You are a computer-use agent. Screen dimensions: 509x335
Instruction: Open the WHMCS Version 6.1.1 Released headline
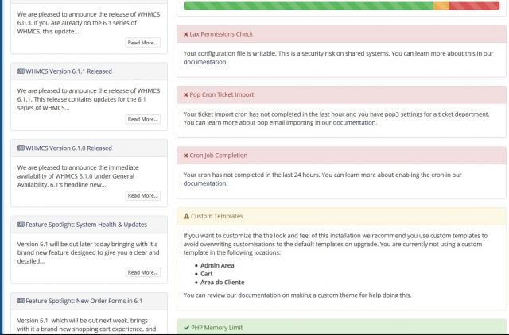pyautogui.click(x=69, y=71)
